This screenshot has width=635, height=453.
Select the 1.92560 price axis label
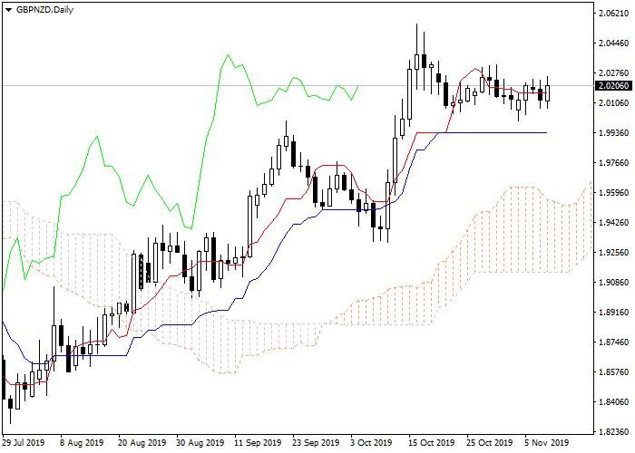pyautogui.click(x=614, y=253)
